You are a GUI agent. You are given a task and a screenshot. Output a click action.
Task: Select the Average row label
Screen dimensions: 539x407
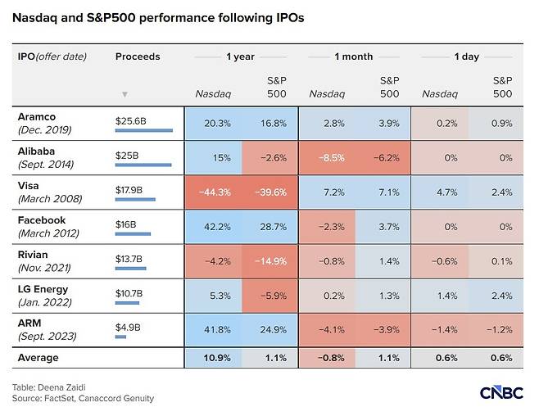[x=38, y=358]
